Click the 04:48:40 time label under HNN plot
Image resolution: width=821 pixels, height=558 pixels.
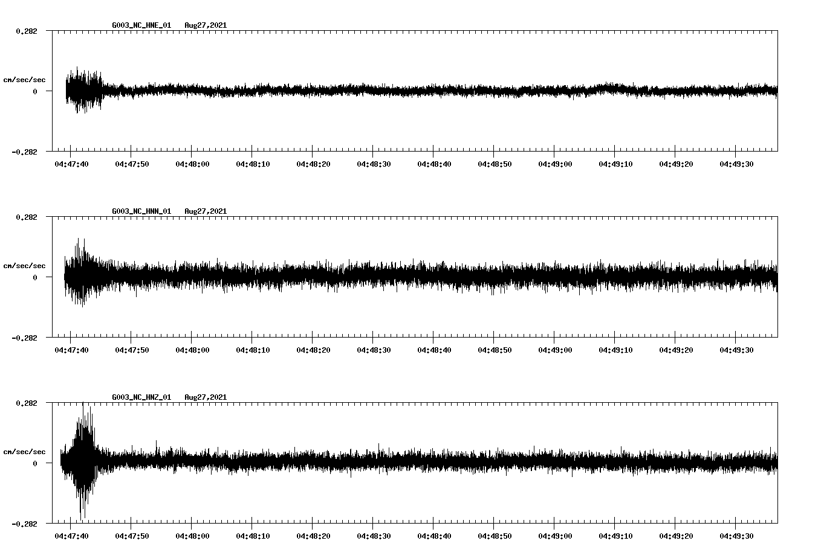click(434, 350)
